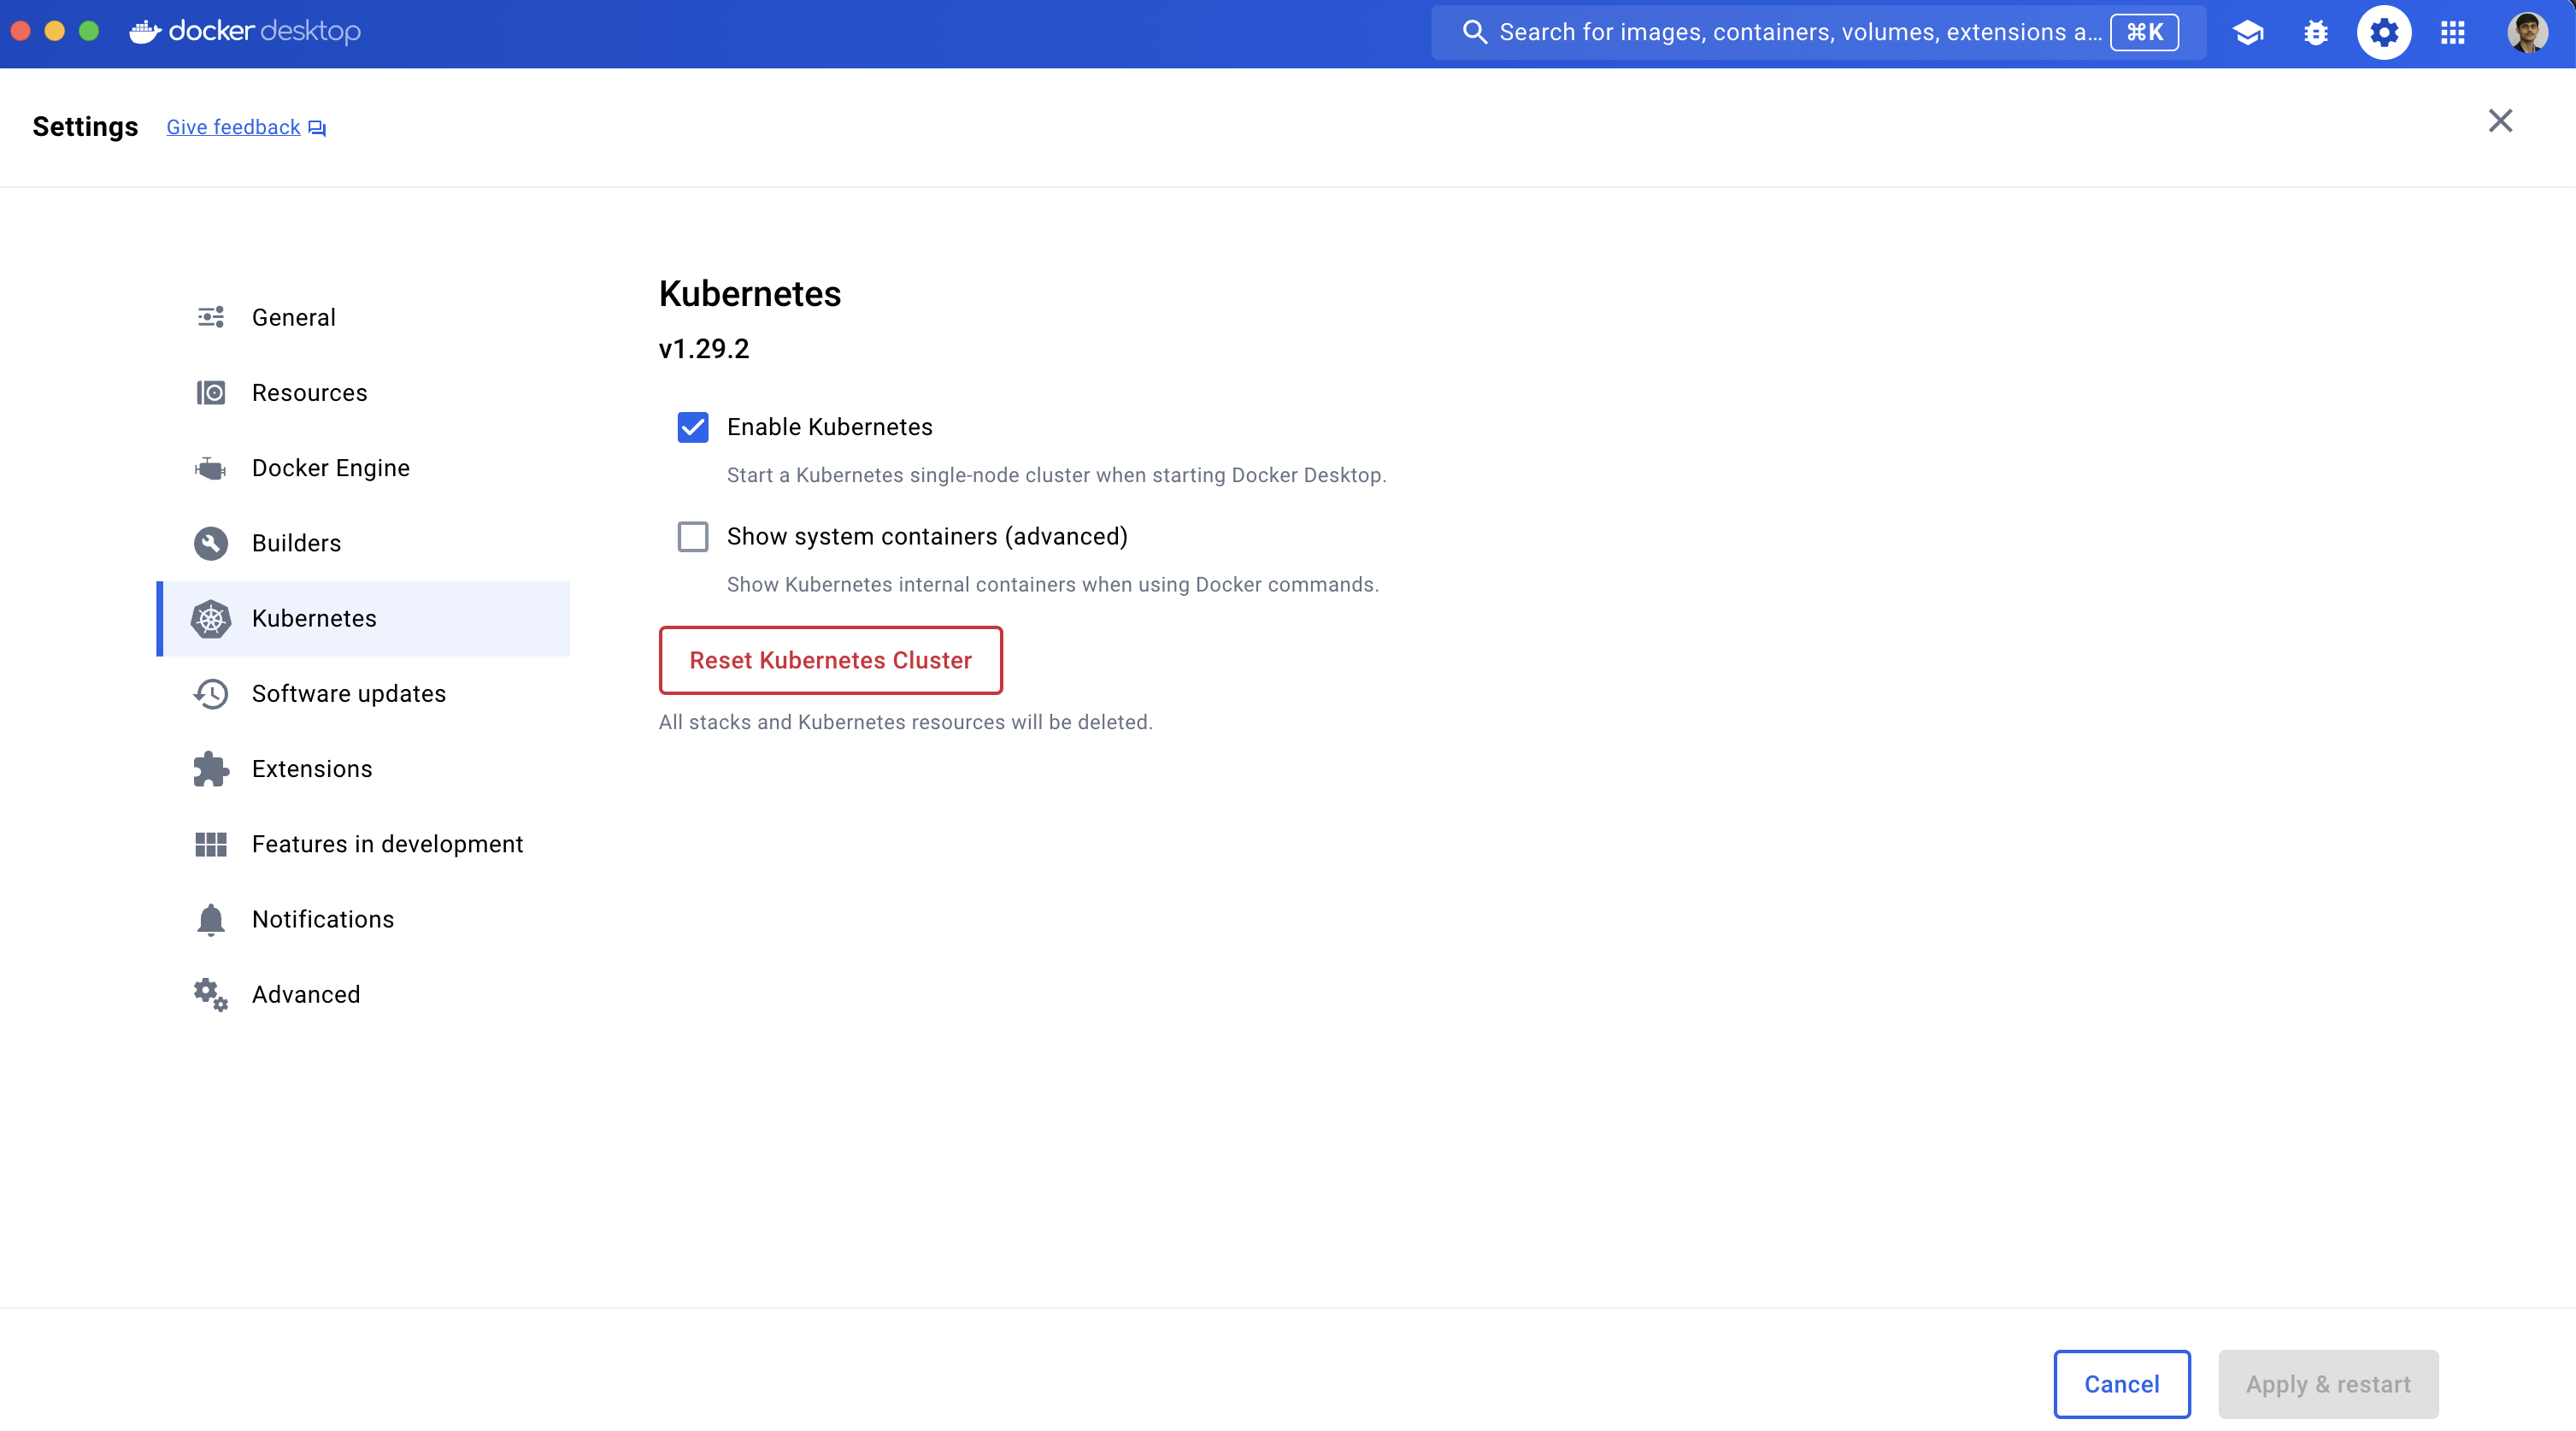Screen dimensions: 2576x1431
Task: Click the Settings gear icon in header
Action: pyautogui.click(x=2385, y=31)
